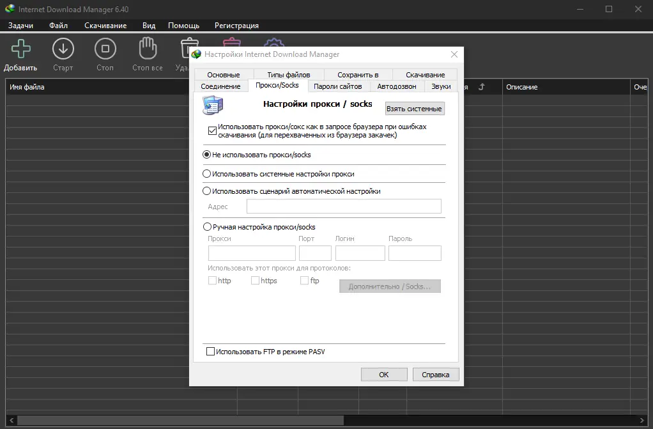Click the sort arrow icon in column header
Viewport: 653px width, 429px height.
click(x=482, y=87)
